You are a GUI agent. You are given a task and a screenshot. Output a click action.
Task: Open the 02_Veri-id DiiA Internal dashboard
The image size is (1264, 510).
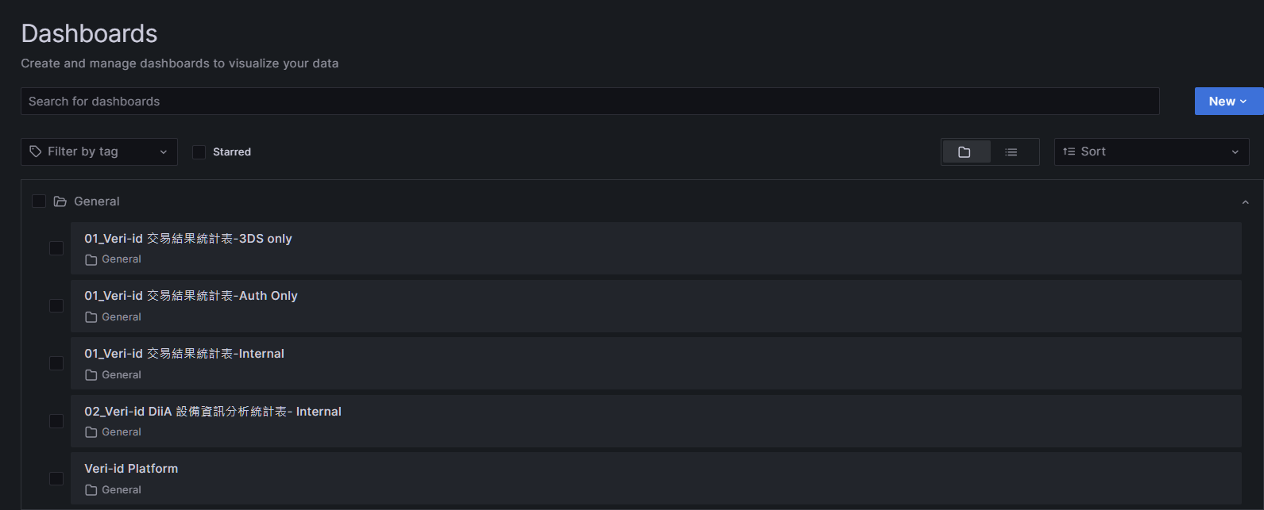(x=213, y=412)
